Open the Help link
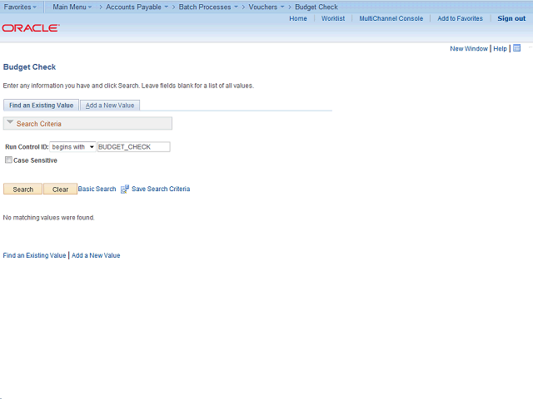The image size is (533, 399). pos(500,48)
